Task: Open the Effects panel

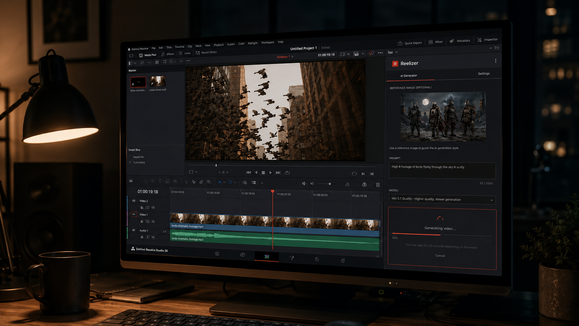Action: (x=168, y=54)
